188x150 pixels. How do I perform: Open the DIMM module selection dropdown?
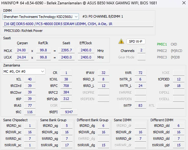(x=41, y=17)
